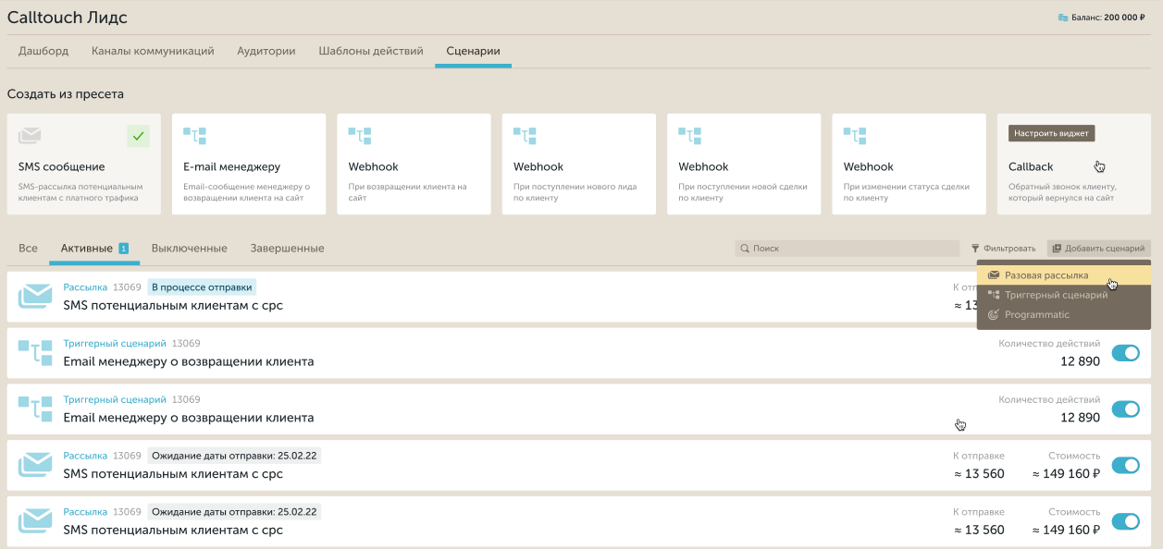This screenshot has height=549, width=1163.
Task: Click Ожидание даты отправки badge in last row
Action: point(234,512)
